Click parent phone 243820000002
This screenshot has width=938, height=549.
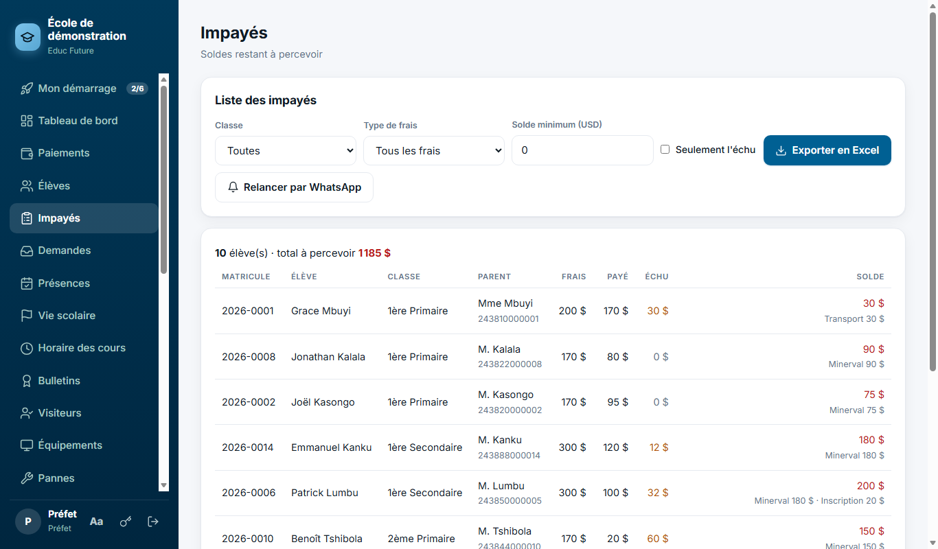[510, 410]
